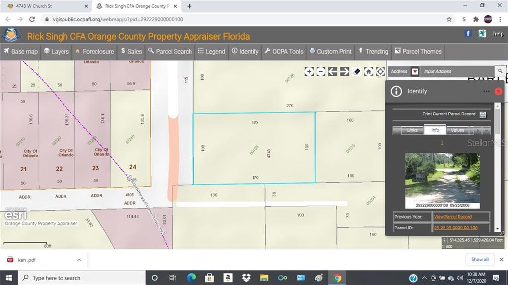Open Microsoft Edge from taskbar
The width and height of the screenshot is (508, 285).
pyautogui.click(x=191, y=278)
